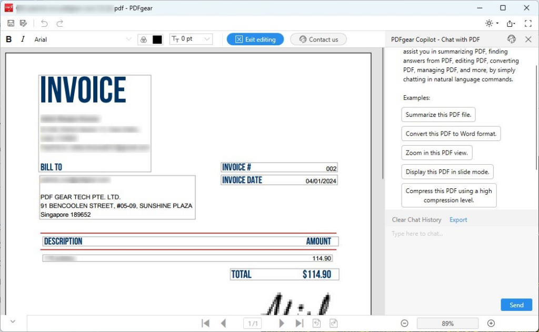539x332 pixels.
Task: Click invoice number 002
Action: click(331, 168)
